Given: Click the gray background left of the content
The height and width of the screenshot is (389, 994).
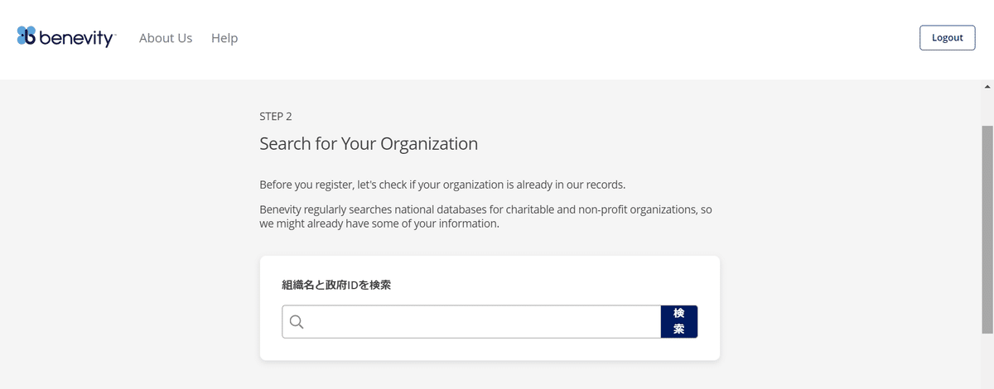Looking at the screenshot, I should (x=124, y=248).
